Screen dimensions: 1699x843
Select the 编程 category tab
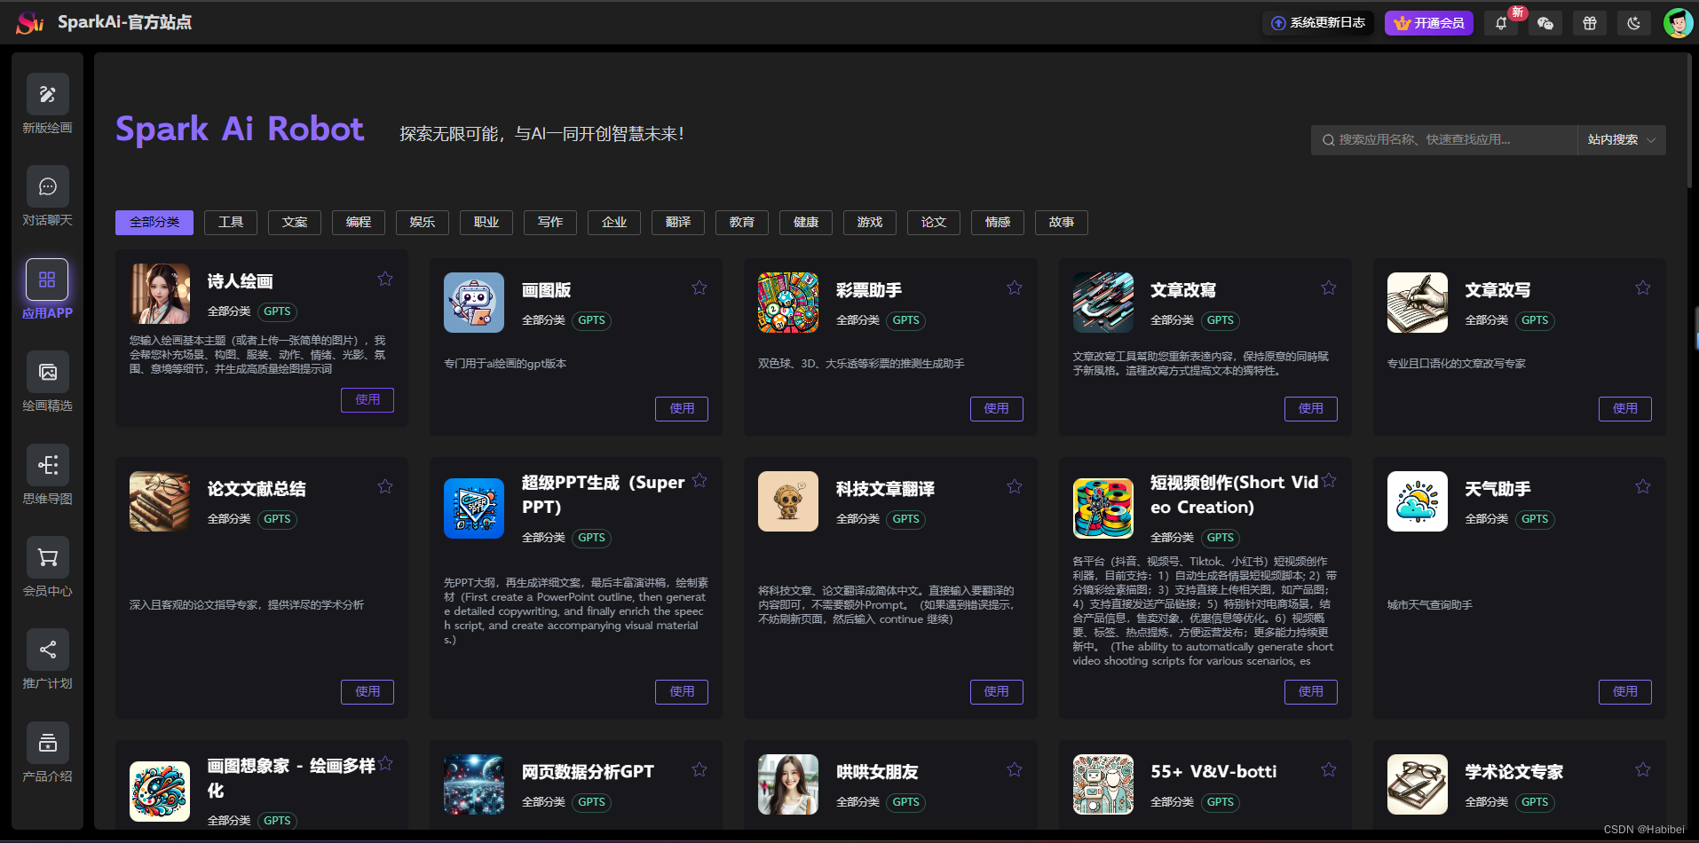pyautogui.click(x=359, y=223)
